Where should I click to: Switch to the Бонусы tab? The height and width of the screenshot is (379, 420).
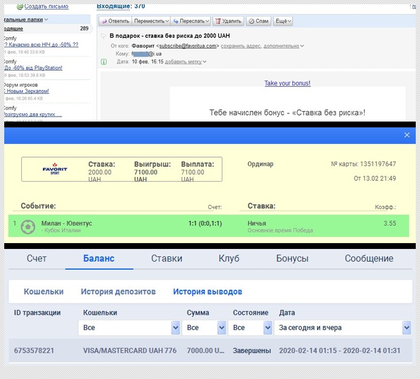click(x=292, y=259)
